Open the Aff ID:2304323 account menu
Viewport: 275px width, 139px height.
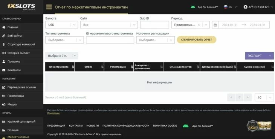pos(258,7)
